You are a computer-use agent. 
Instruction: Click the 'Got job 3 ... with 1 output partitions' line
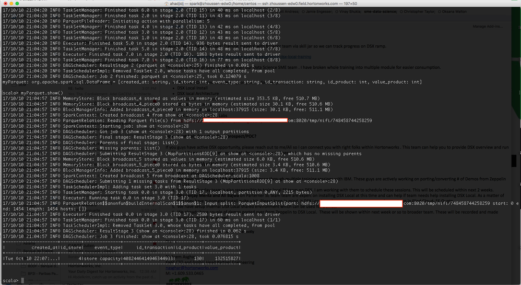[x=126, y=132]
